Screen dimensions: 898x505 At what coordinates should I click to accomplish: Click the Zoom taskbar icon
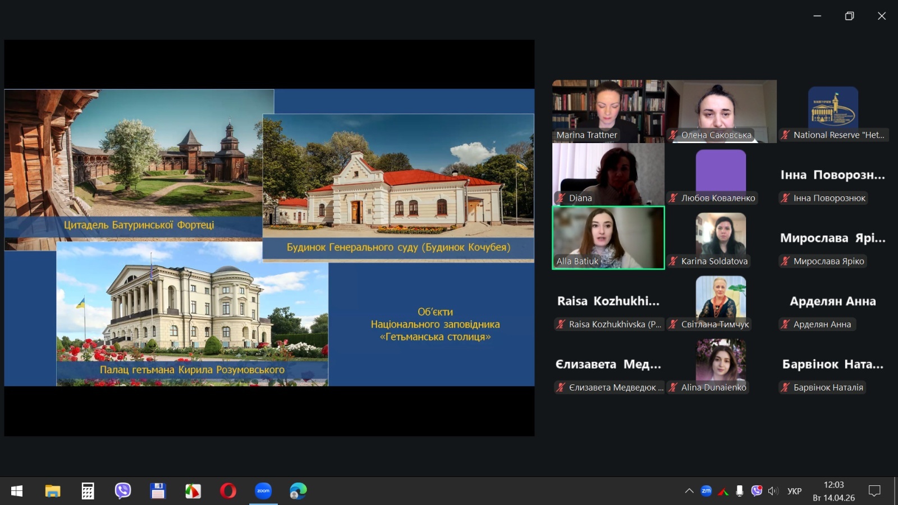coord(263,491)
